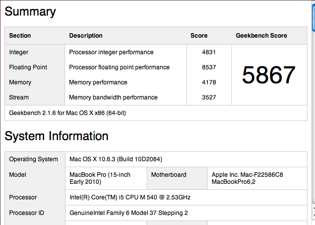Click the Processor label
Screen dimensions: 315x225
(23, 197)
